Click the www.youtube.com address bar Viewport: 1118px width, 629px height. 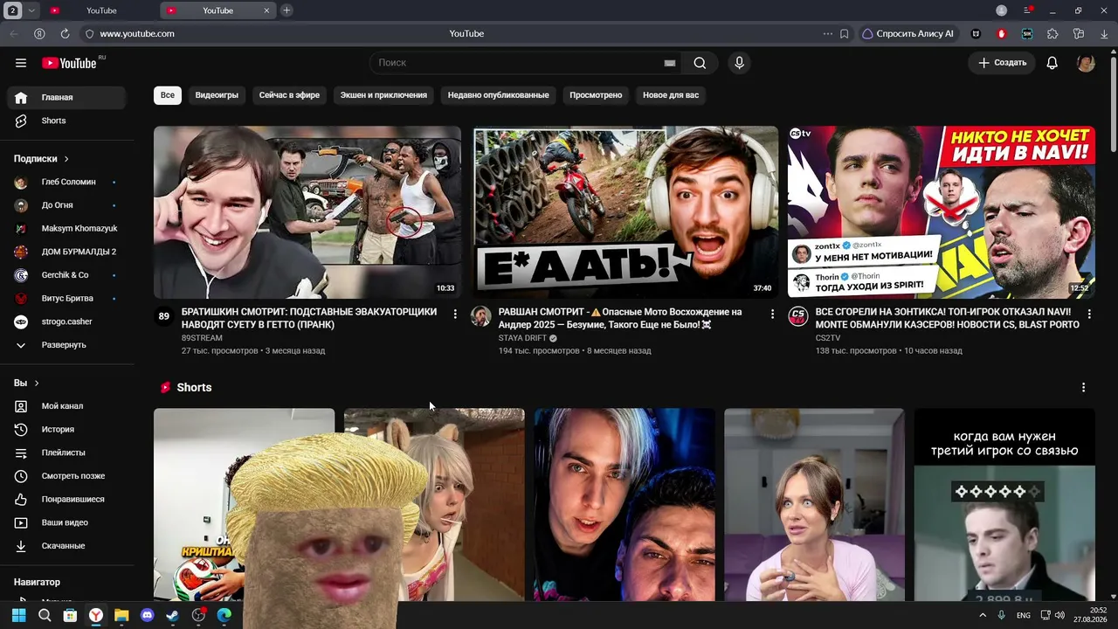tap(137, 33)
